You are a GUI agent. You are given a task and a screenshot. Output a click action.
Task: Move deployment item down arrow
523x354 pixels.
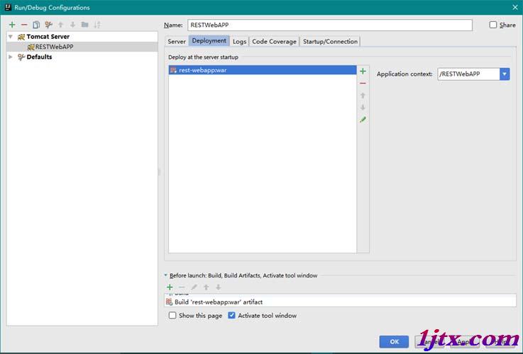(363, 108)
